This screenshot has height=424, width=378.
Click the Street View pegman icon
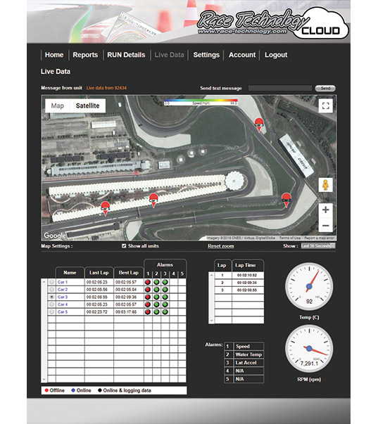(325, 185)
